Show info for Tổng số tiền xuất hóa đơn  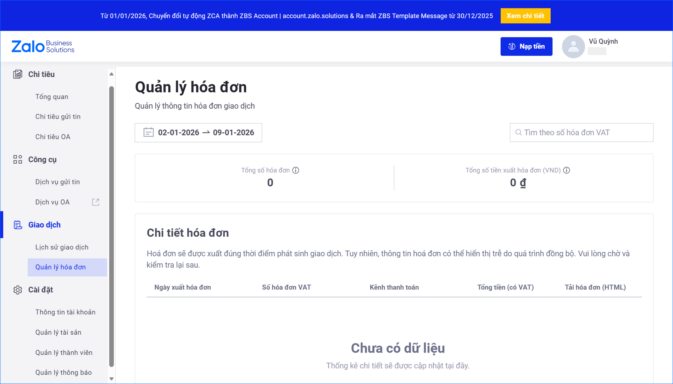point(567,170)
